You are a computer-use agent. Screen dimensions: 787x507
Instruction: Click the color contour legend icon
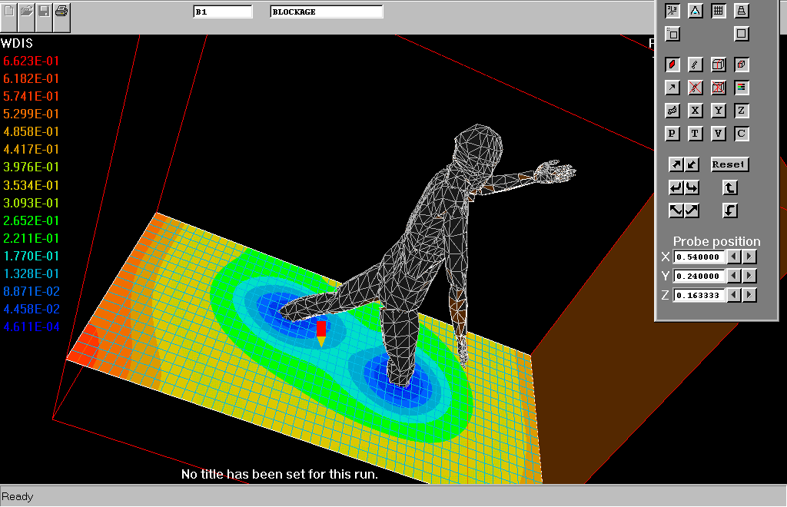click(741, 88)
